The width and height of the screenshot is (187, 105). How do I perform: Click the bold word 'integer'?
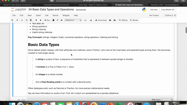tap(42, 74)
